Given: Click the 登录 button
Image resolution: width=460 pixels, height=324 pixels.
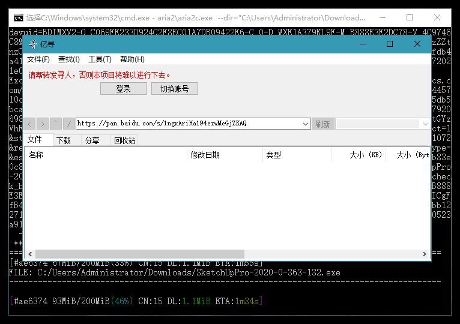Looking at the screenshot, I should pyautogui.click(x=123, y=89).
